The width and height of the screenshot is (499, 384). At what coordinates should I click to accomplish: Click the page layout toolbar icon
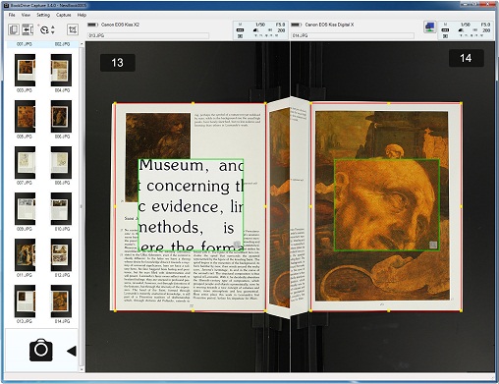14,29
